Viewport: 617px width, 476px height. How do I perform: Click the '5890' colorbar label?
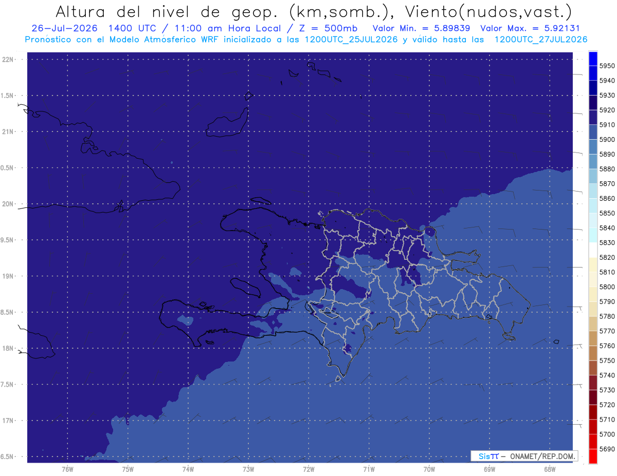click(607, 154)
